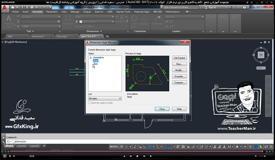Viewport: 275px width, 160px height.
Task: Open the dimension style 'large' dropdown in ribbon
Action: 94,17
